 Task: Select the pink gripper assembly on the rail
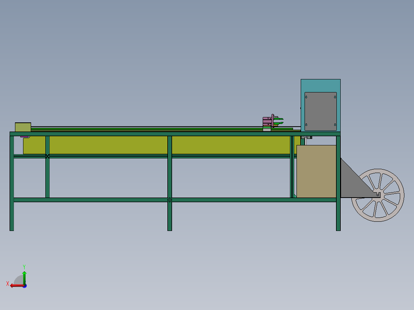pyautogui.click(x=272, y=123)
